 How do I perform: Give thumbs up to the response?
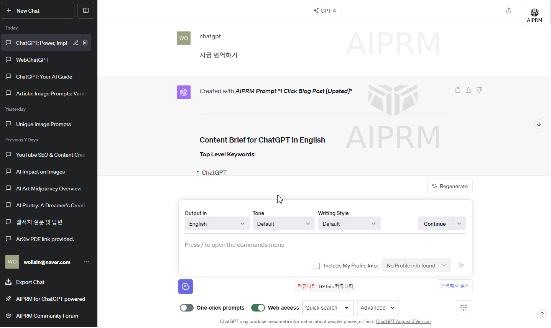(x=469, y=90)
